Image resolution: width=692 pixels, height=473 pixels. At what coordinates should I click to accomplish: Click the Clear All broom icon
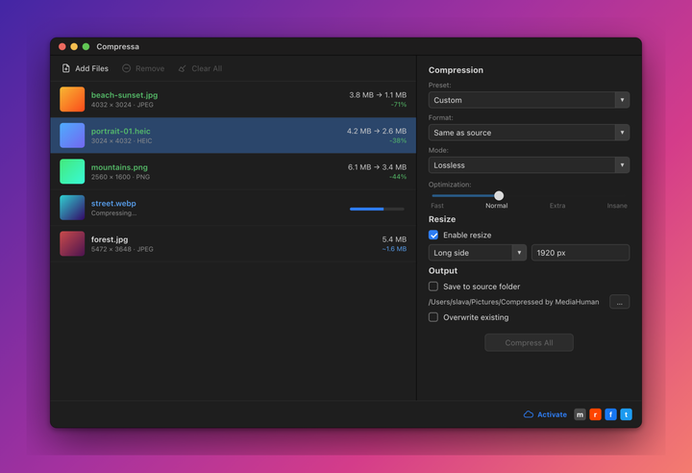point(182,68)
